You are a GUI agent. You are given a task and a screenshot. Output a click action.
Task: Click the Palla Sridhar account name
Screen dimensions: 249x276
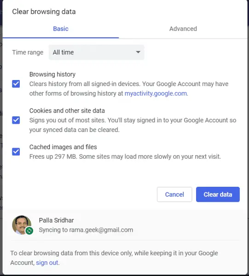click(x=56, y=220)
